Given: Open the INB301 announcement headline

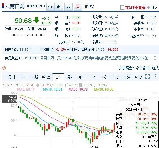Looking at the screenshot, I should pyautogui.click(x=94, y=58).
